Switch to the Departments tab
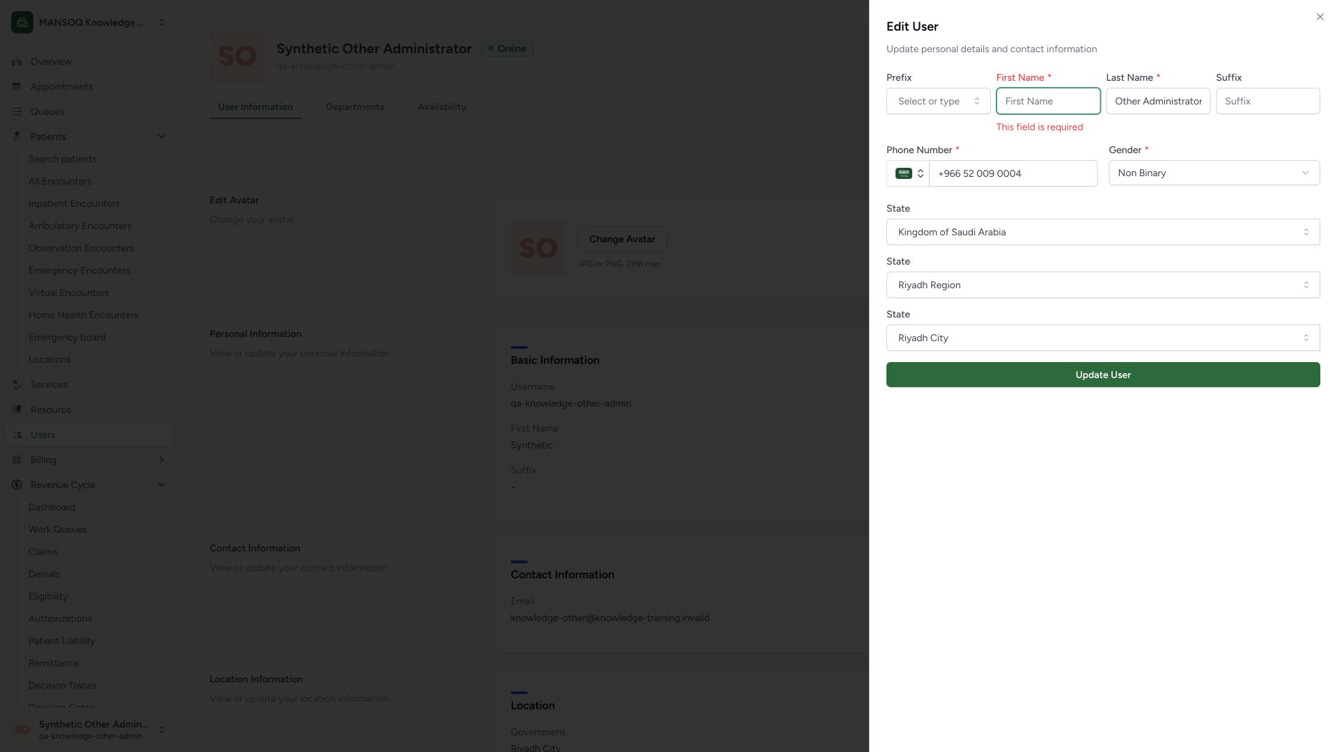The image size is (1337, 752). click(354, 107)
